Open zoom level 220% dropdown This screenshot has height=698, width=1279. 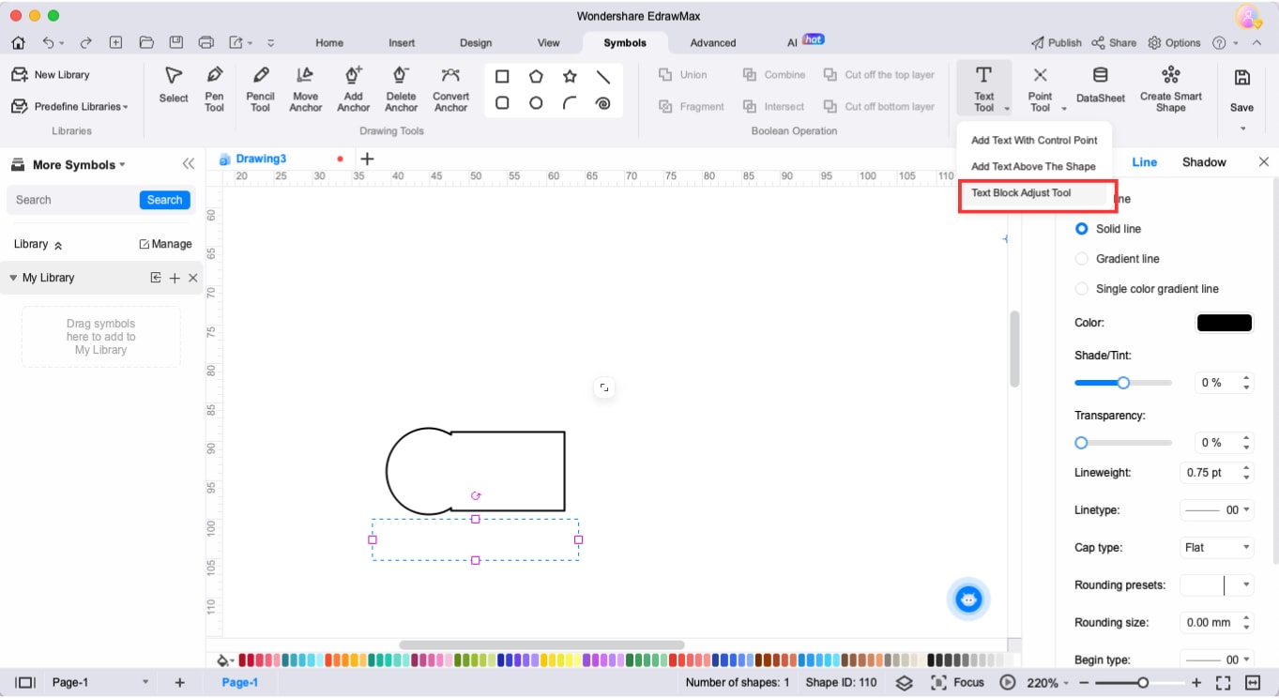click(1048, 683)
